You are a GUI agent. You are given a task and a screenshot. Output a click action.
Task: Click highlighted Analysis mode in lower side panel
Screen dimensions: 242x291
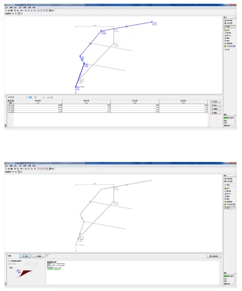(230, 208)
